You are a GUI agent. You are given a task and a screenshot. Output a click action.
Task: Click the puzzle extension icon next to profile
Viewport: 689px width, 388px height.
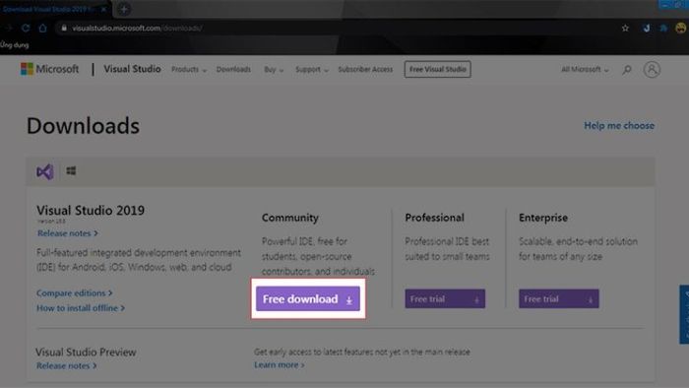click(663, 29)
